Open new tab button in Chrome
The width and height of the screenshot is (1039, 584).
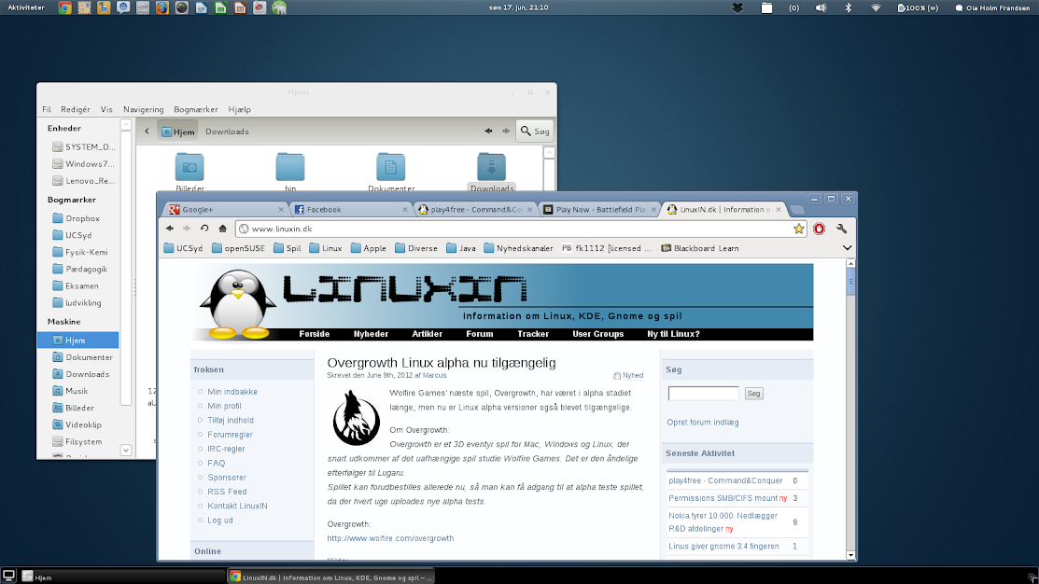(x=797, y=210)
